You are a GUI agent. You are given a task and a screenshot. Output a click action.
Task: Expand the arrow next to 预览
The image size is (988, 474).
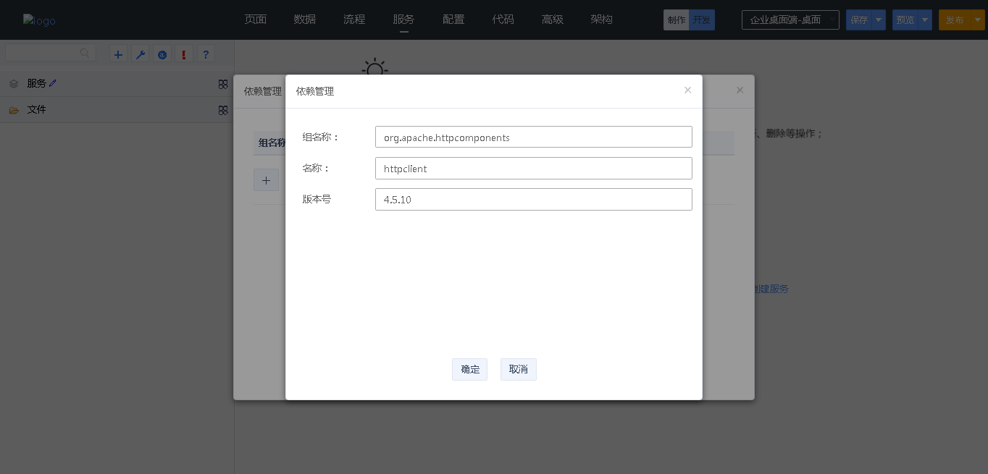coord(925,20)
